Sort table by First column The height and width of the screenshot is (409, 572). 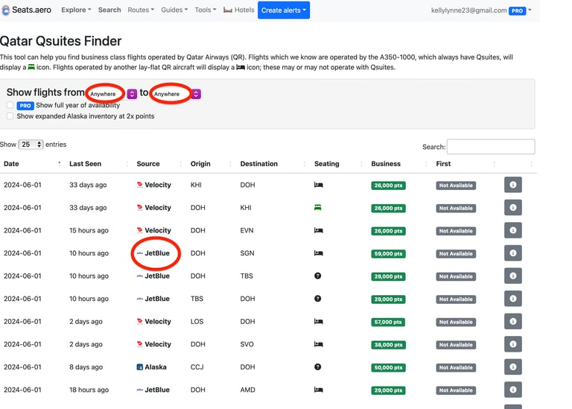click(x=465, y=164)
